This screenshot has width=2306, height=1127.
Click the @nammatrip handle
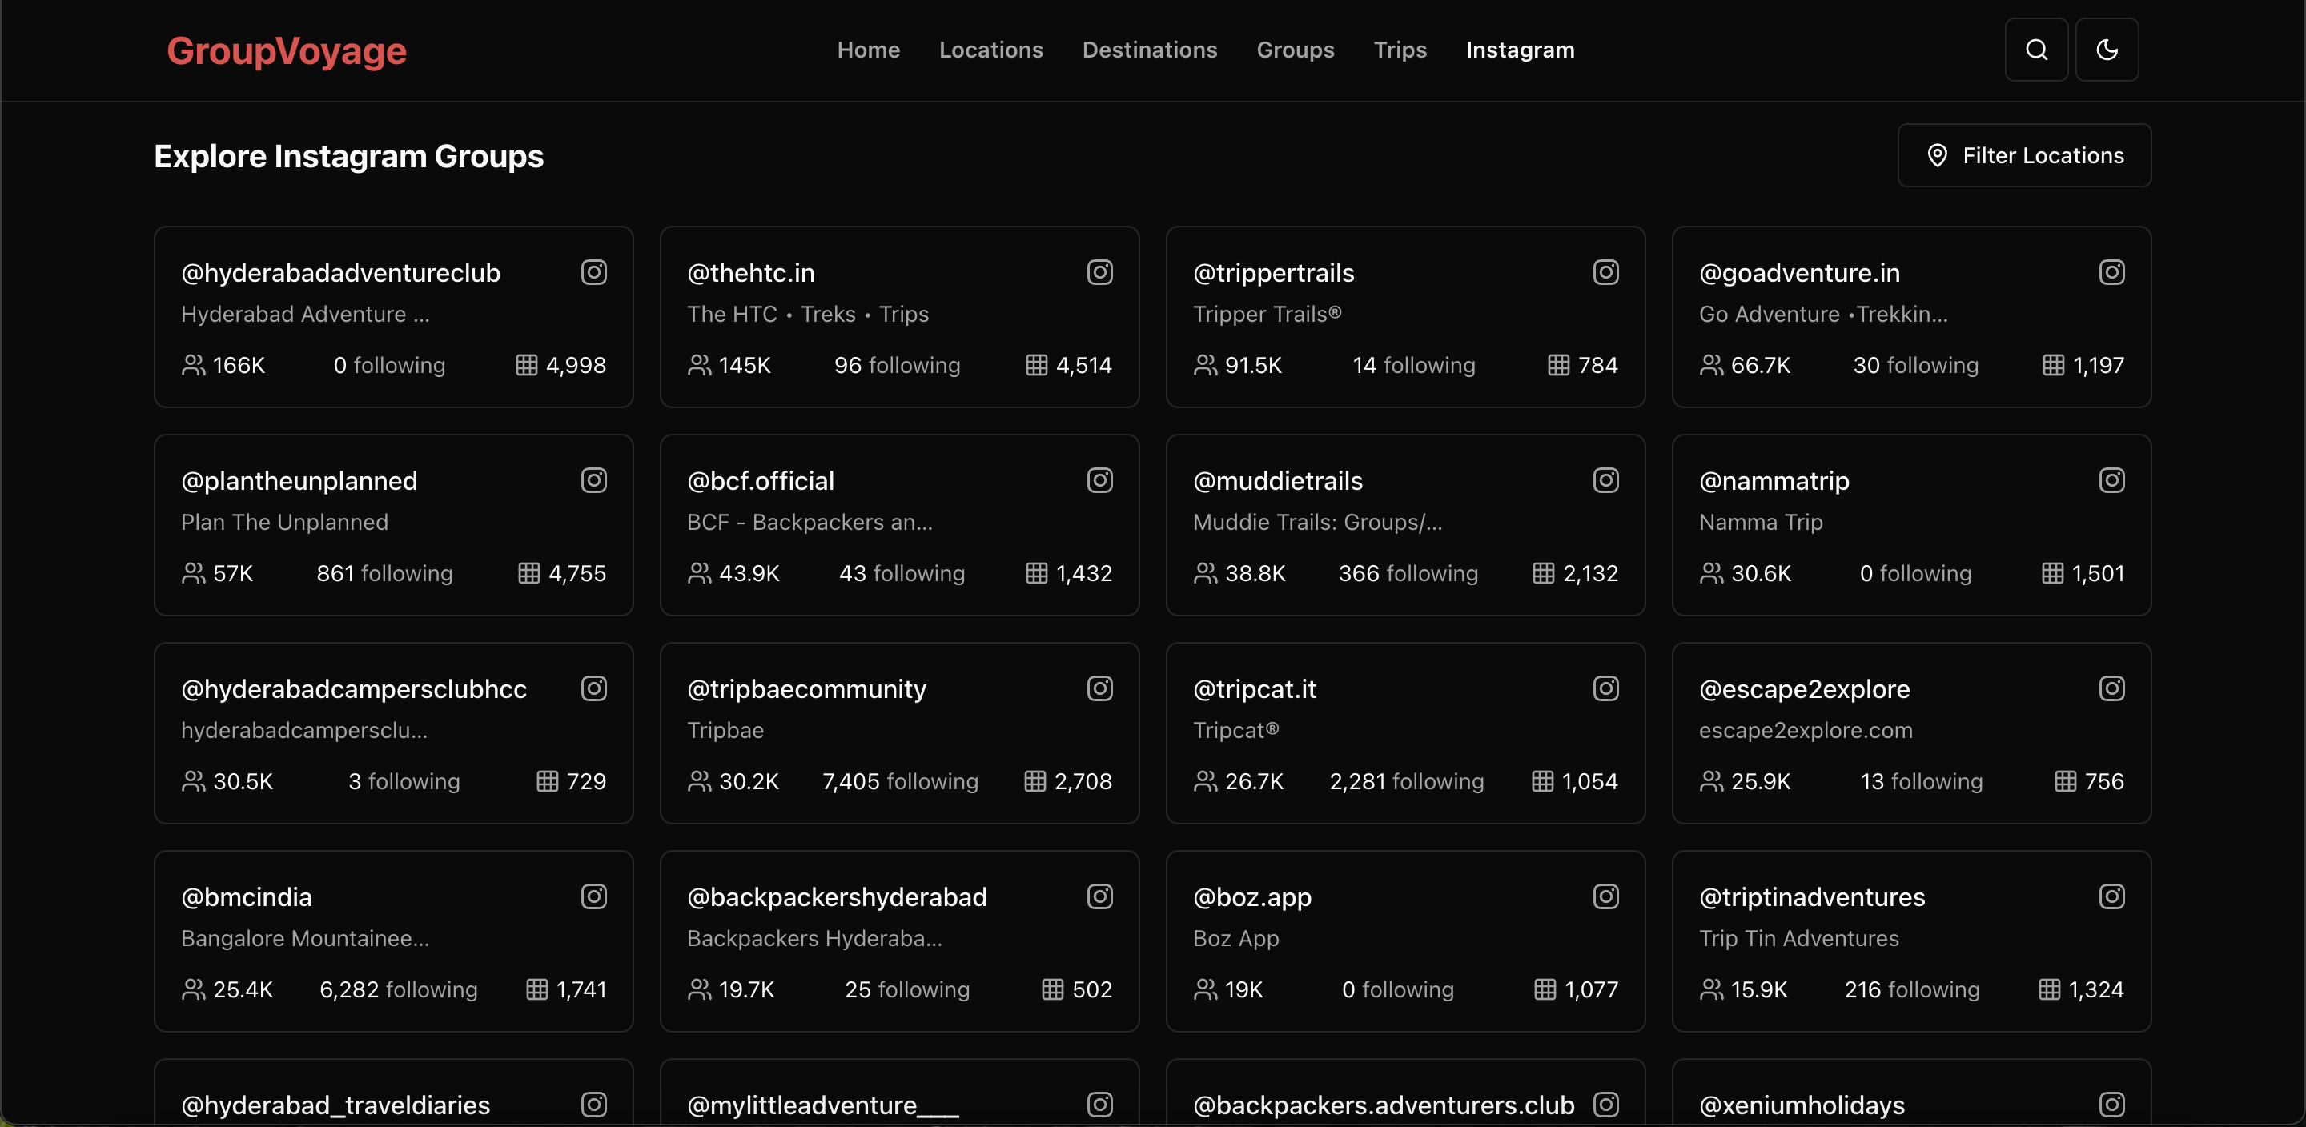pyautogui.click(x=1774, y=482)
